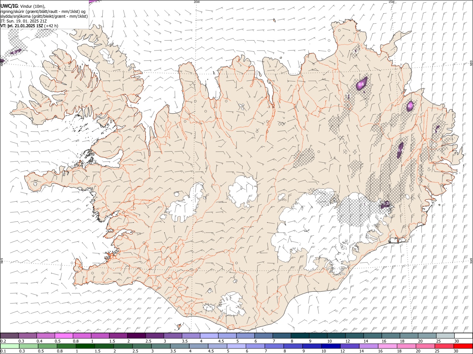Pick the lower scale swatch starting at 20
The height and width of the screenshot is (354, 473).
pos(425,346)
